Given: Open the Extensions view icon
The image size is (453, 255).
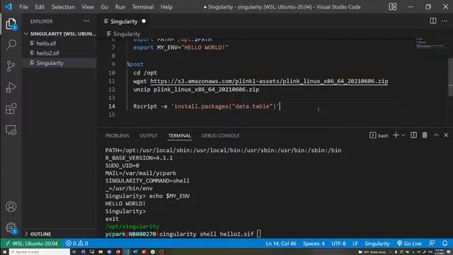Looking at the screenshot, I should [11, 108].
